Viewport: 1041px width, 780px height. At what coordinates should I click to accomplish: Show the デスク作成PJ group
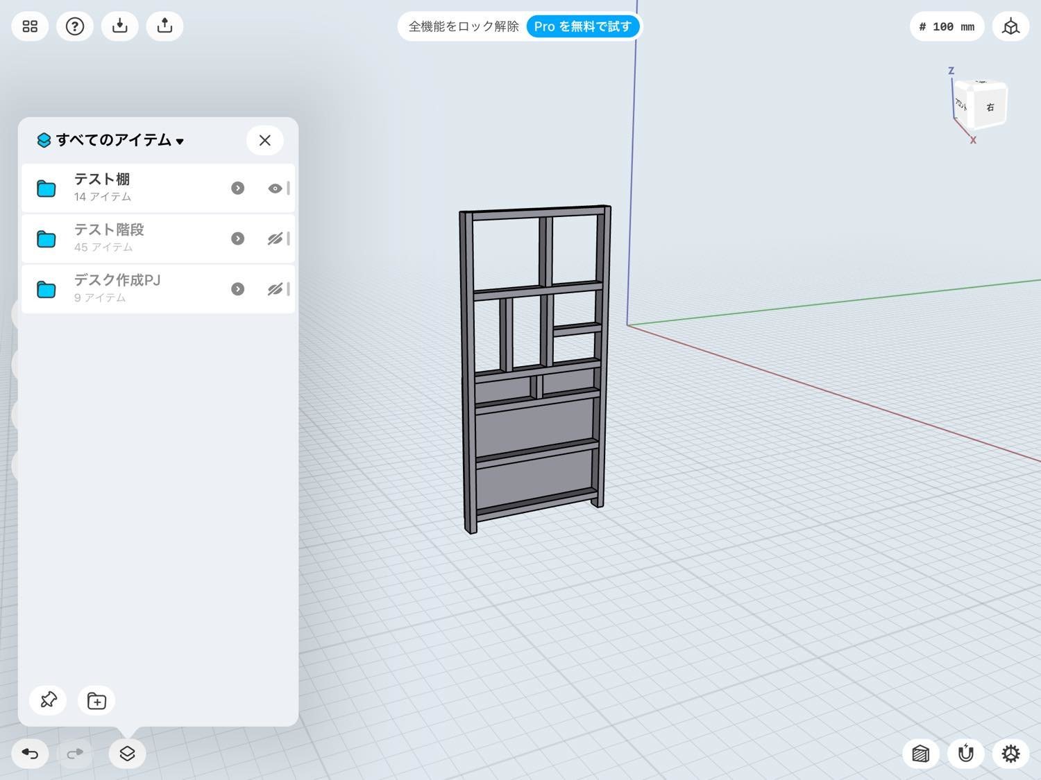coord(275,288)
